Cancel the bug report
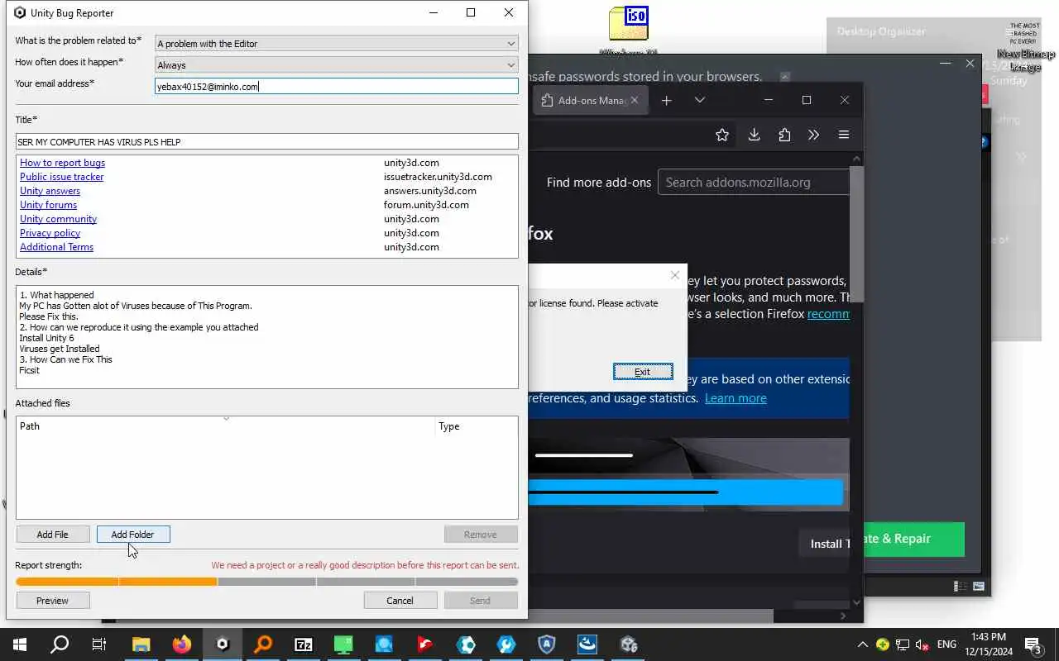 coord(400,601)
